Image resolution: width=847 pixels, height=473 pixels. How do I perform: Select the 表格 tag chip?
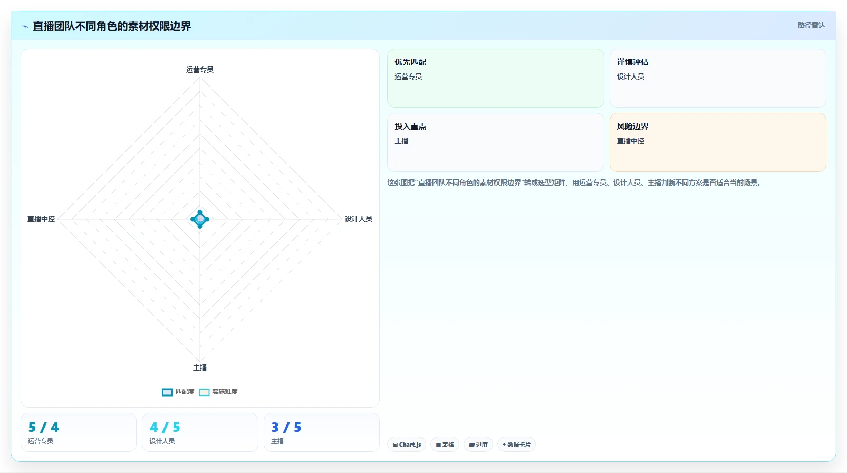click(445, 445)
